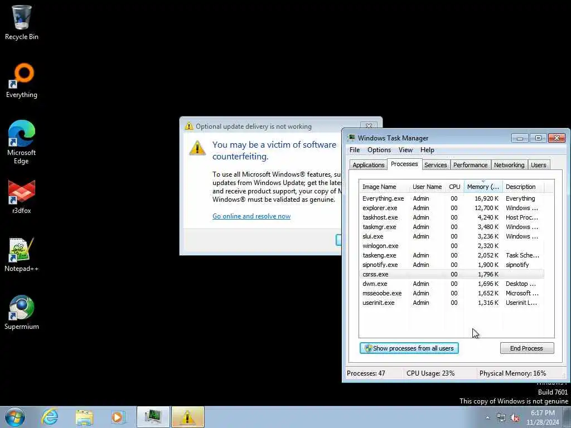The height and width of the screenshot is (428, 571).
Task: Open the Options menu in Task Manager
Action: [379, 150]
